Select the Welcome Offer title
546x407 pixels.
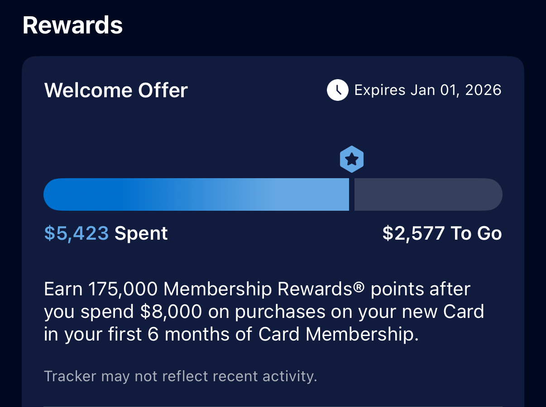click(116, 90)
